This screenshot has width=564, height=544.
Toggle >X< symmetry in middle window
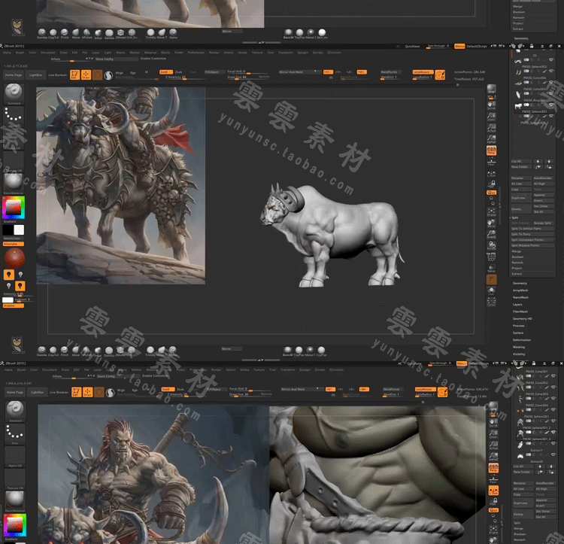coord(328,72)
